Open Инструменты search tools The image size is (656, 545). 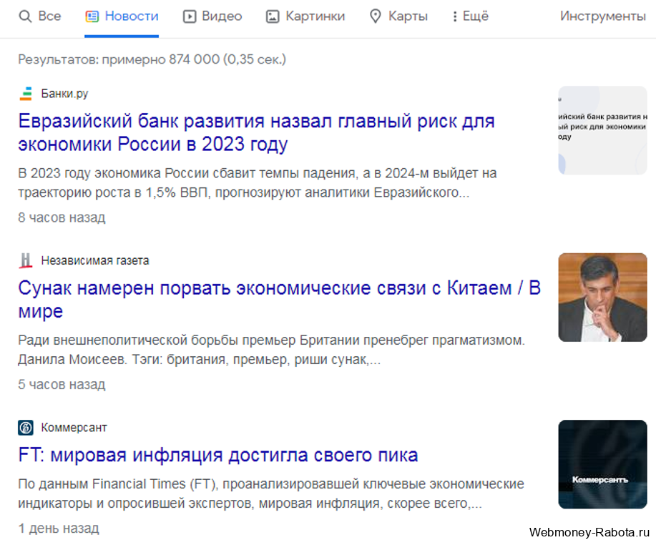point(603,16)
